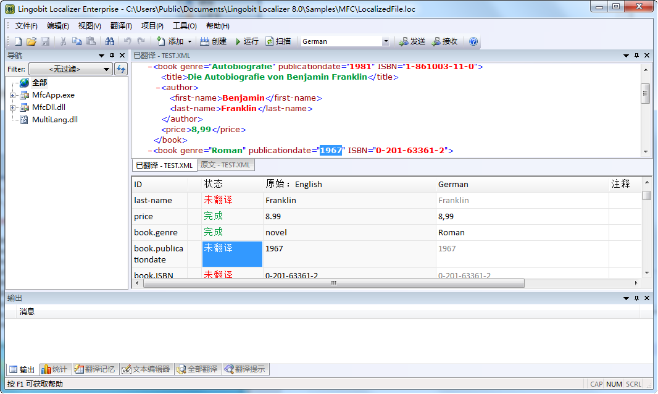Click the horizontal scrollbar of translation grid
658x394 pixels.
[x=333, y=283]
